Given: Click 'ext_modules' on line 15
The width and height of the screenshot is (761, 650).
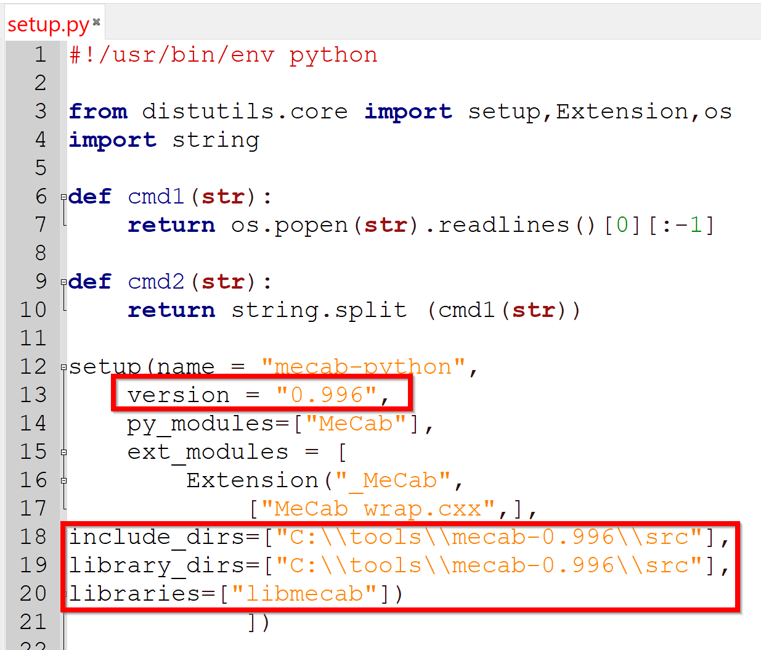Looking at the screenshot, I should pos(208,453).
